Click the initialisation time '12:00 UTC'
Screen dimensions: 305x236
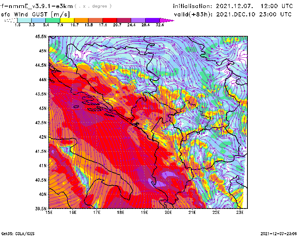pyautogui.click(x=277, y=6)
